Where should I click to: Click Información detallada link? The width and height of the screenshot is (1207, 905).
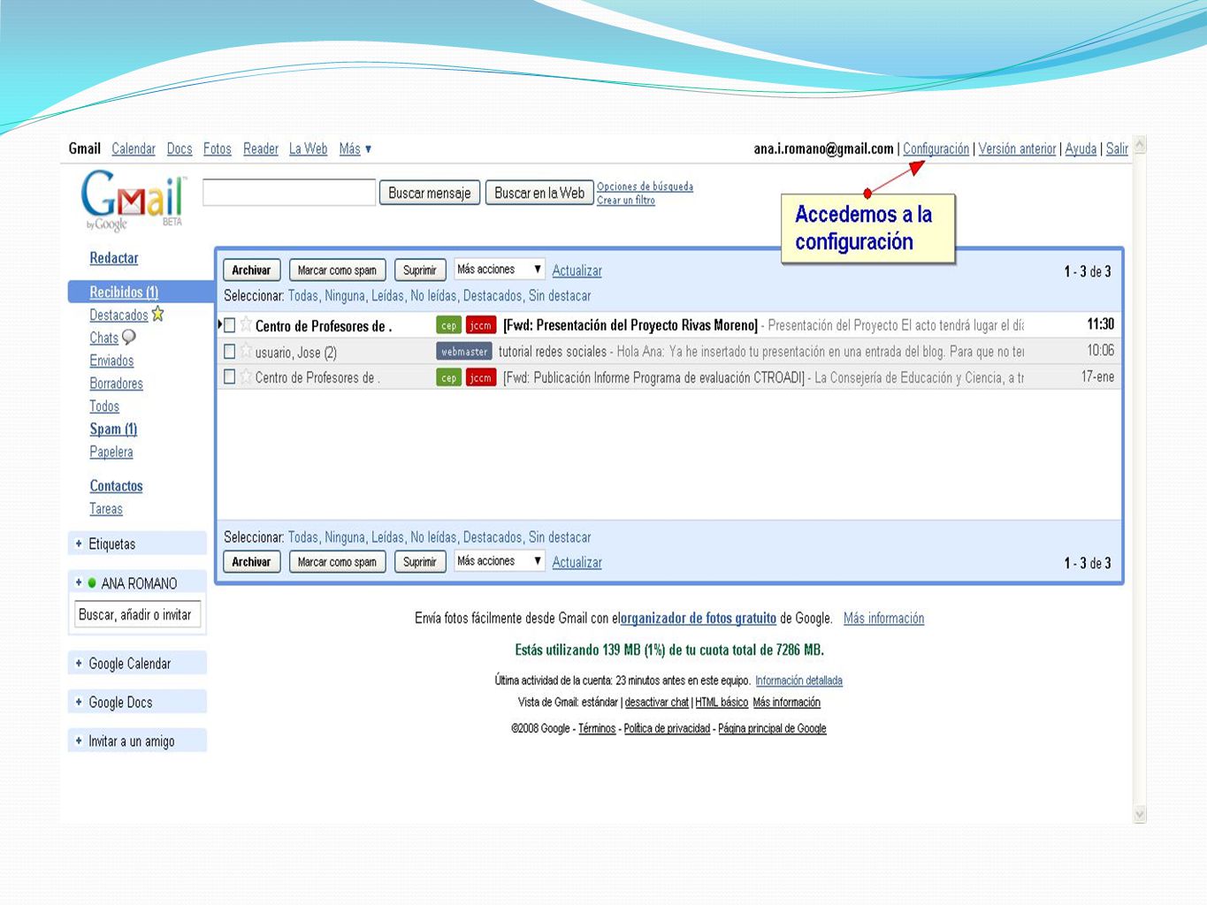(798, 681)
